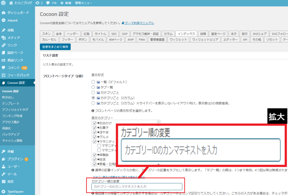Viewport: 288px width, 195px height.
Task: Open コメント via its speech bubble icon
Action: [3, 68]
